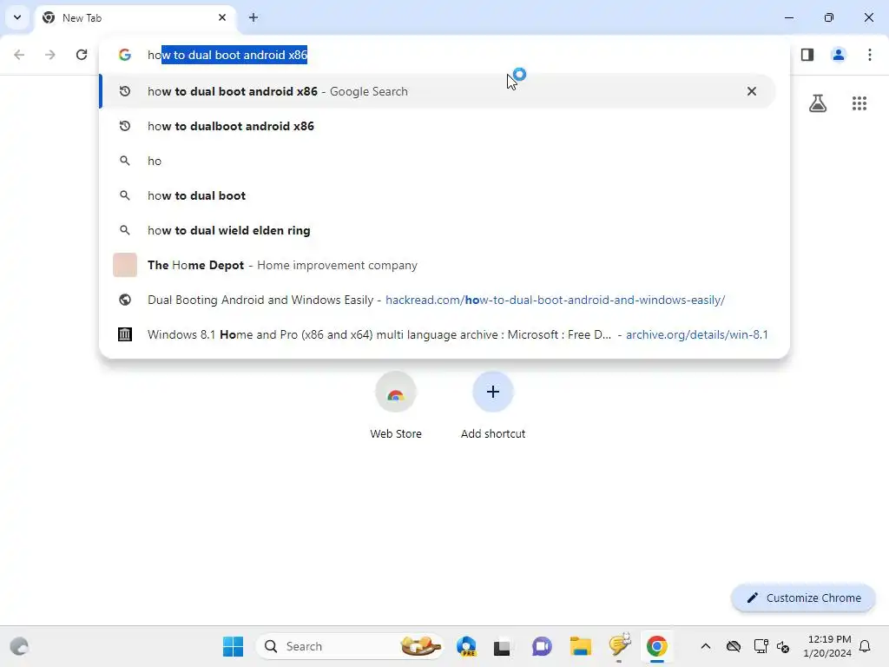The width and height of the screenshot is (889, 667).
Task: Click the display connection tray icon
Action: pos(761,646)
